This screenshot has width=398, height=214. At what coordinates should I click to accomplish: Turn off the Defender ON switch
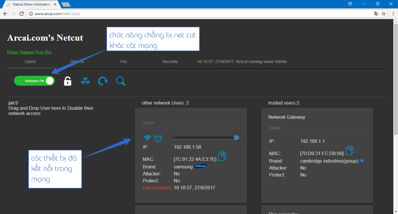[x=34, y=81]
